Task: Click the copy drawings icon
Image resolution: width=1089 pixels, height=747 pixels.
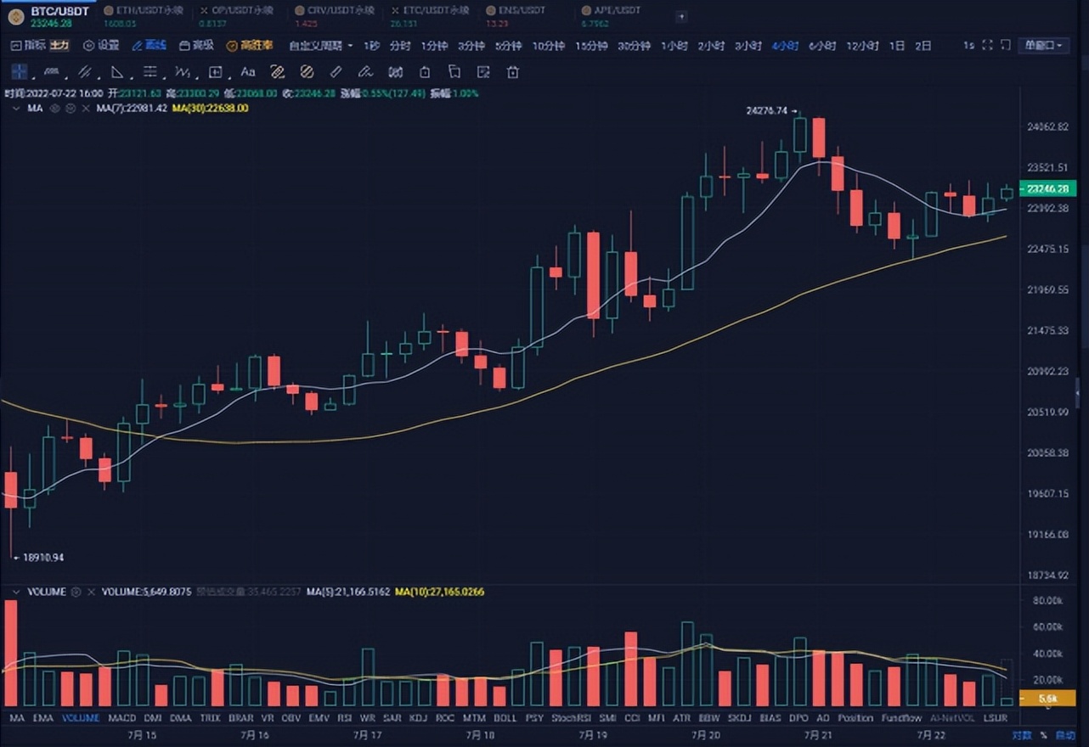Action: coord(454,72)
